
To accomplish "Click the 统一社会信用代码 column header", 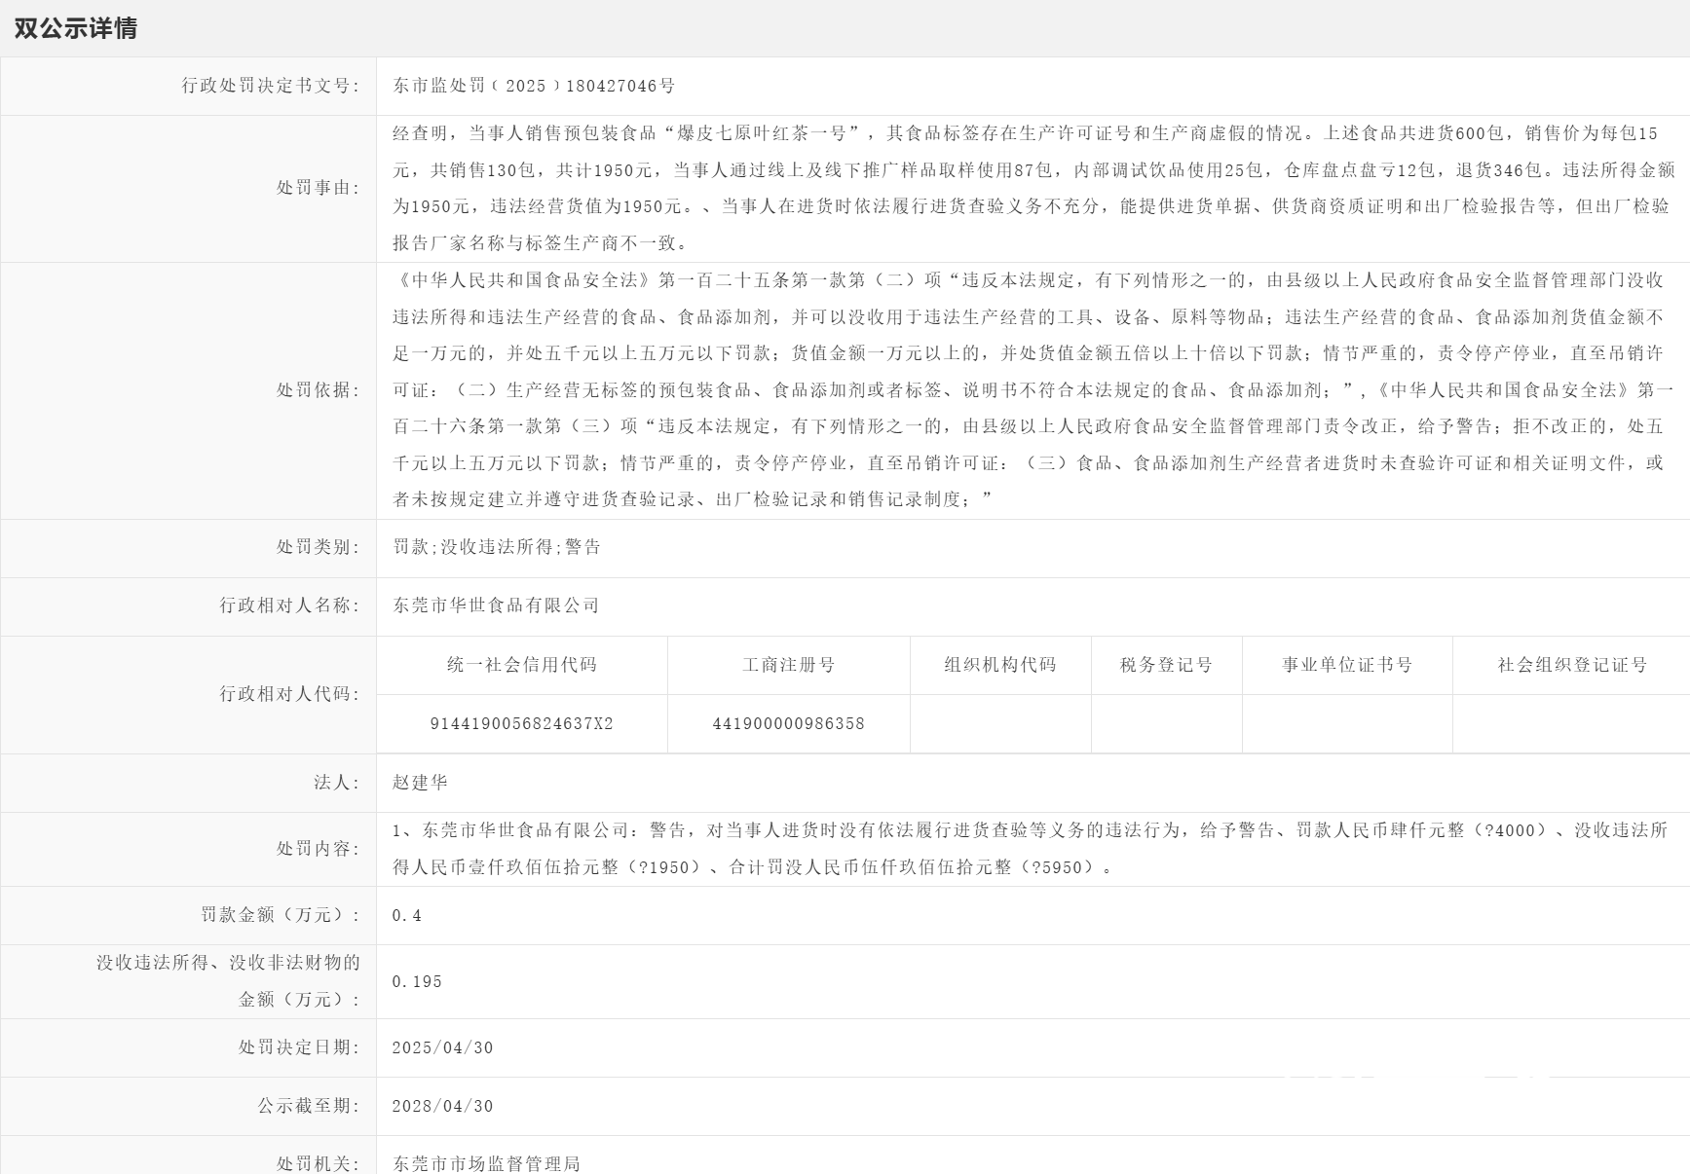I will (x=522, y=665).
